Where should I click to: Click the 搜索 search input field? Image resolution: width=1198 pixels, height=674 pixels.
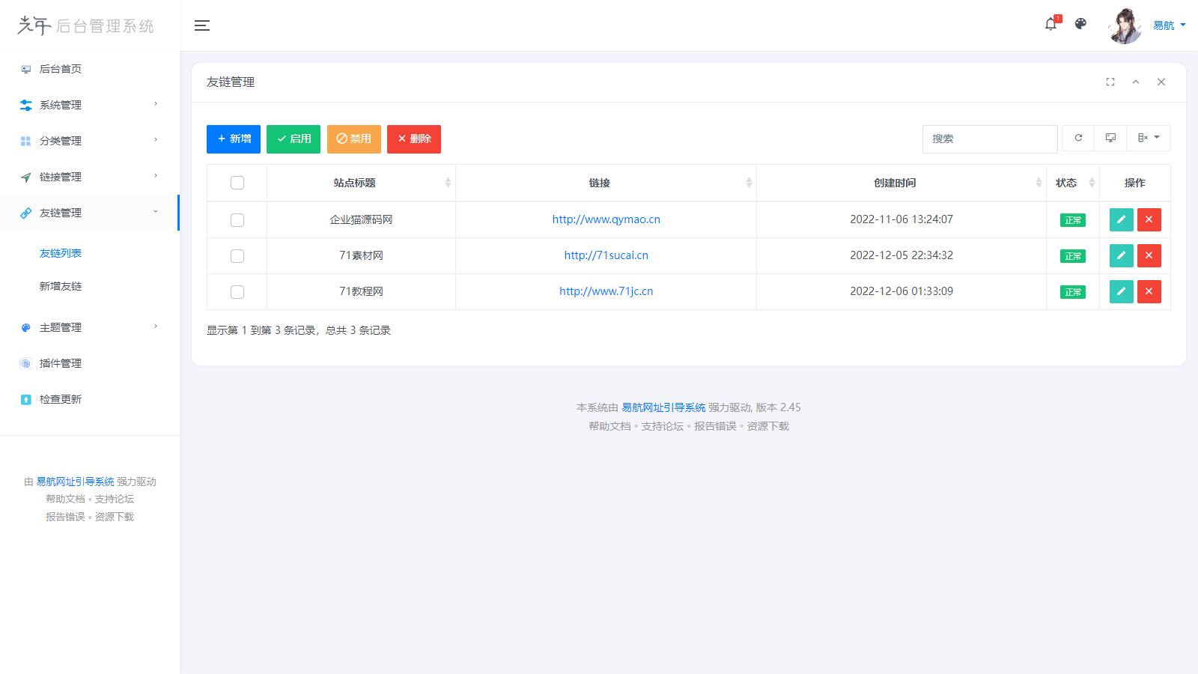[x=989, y=139]
